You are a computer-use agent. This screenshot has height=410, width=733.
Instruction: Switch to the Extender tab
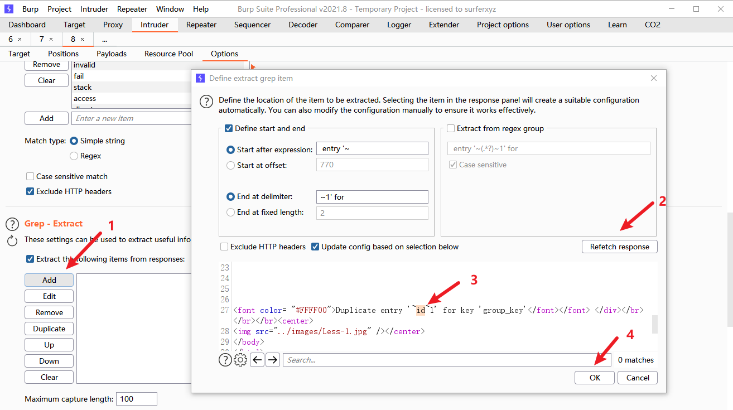pos(444,25)
